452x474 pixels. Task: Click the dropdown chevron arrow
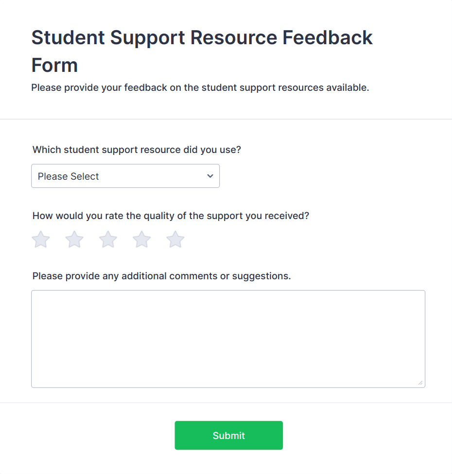210,176
